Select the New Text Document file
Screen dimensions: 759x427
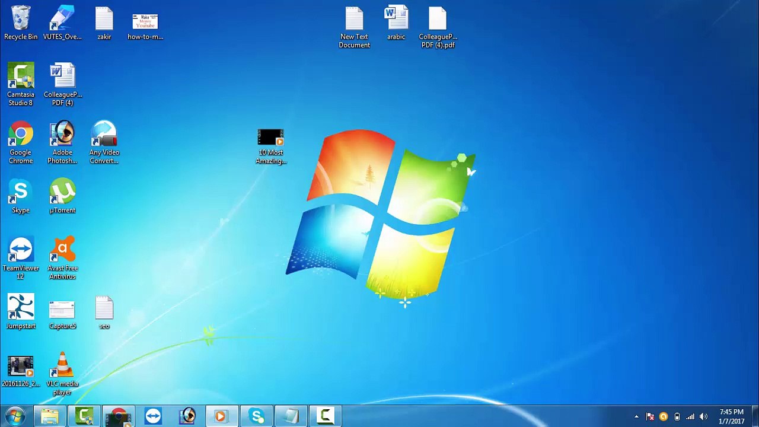click(355, 28)
